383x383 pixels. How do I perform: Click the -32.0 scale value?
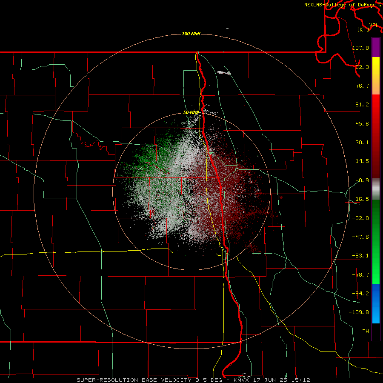360,218
